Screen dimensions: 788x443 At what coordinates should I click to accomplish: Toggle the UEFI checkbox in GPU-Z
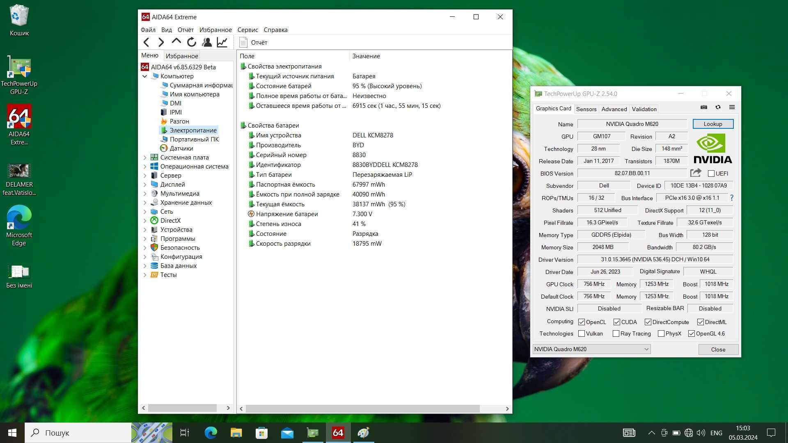711,174
